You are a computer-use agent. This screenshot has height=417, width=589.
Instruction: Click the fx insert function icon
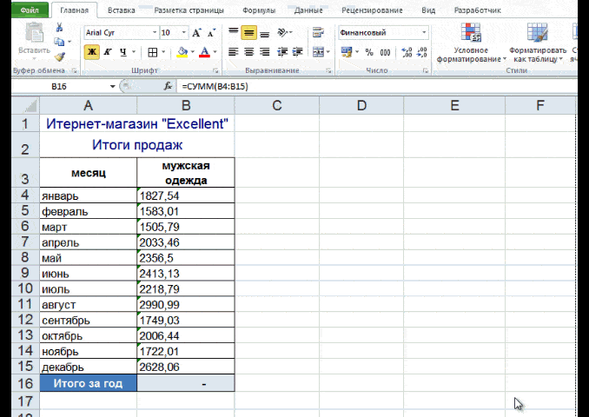[x=168, y=86]
